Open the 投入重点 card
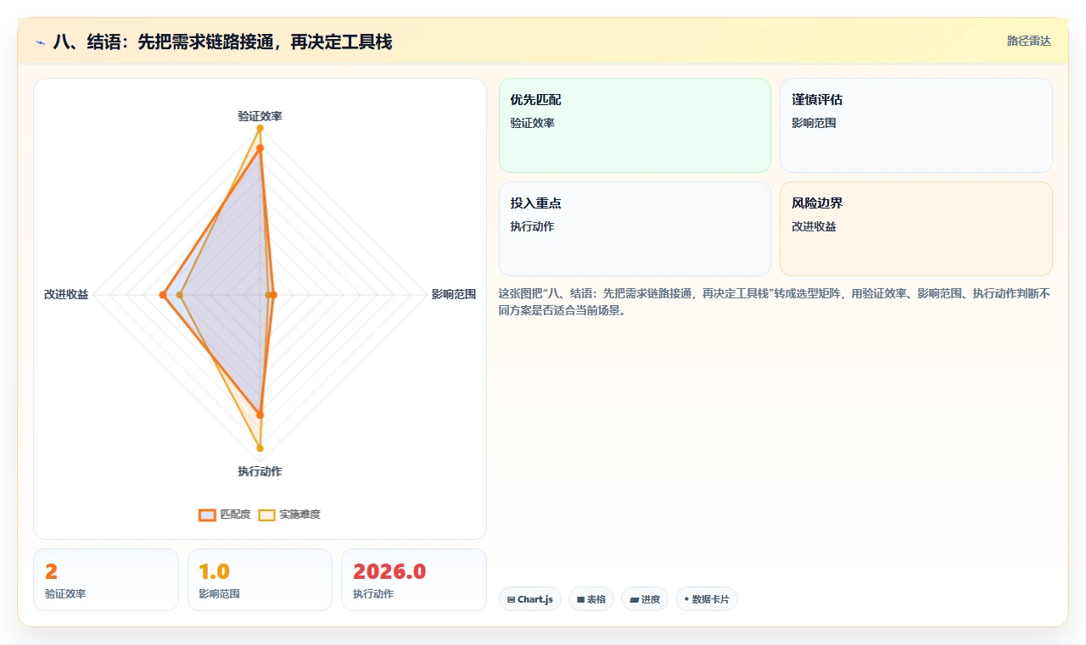Viewport: 1086px width, 645px height. (635, 229)
